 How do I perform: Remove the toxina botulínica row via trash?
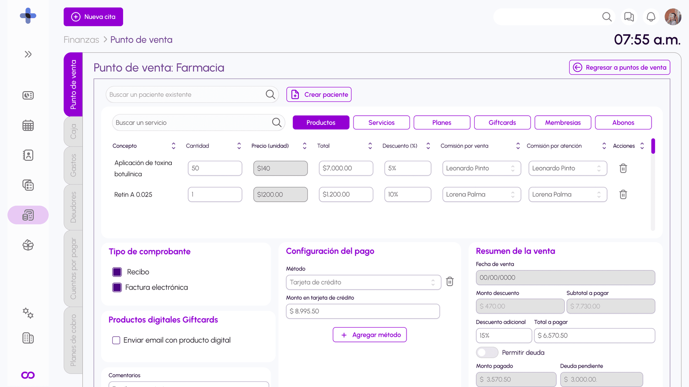[x=623, y=169]
